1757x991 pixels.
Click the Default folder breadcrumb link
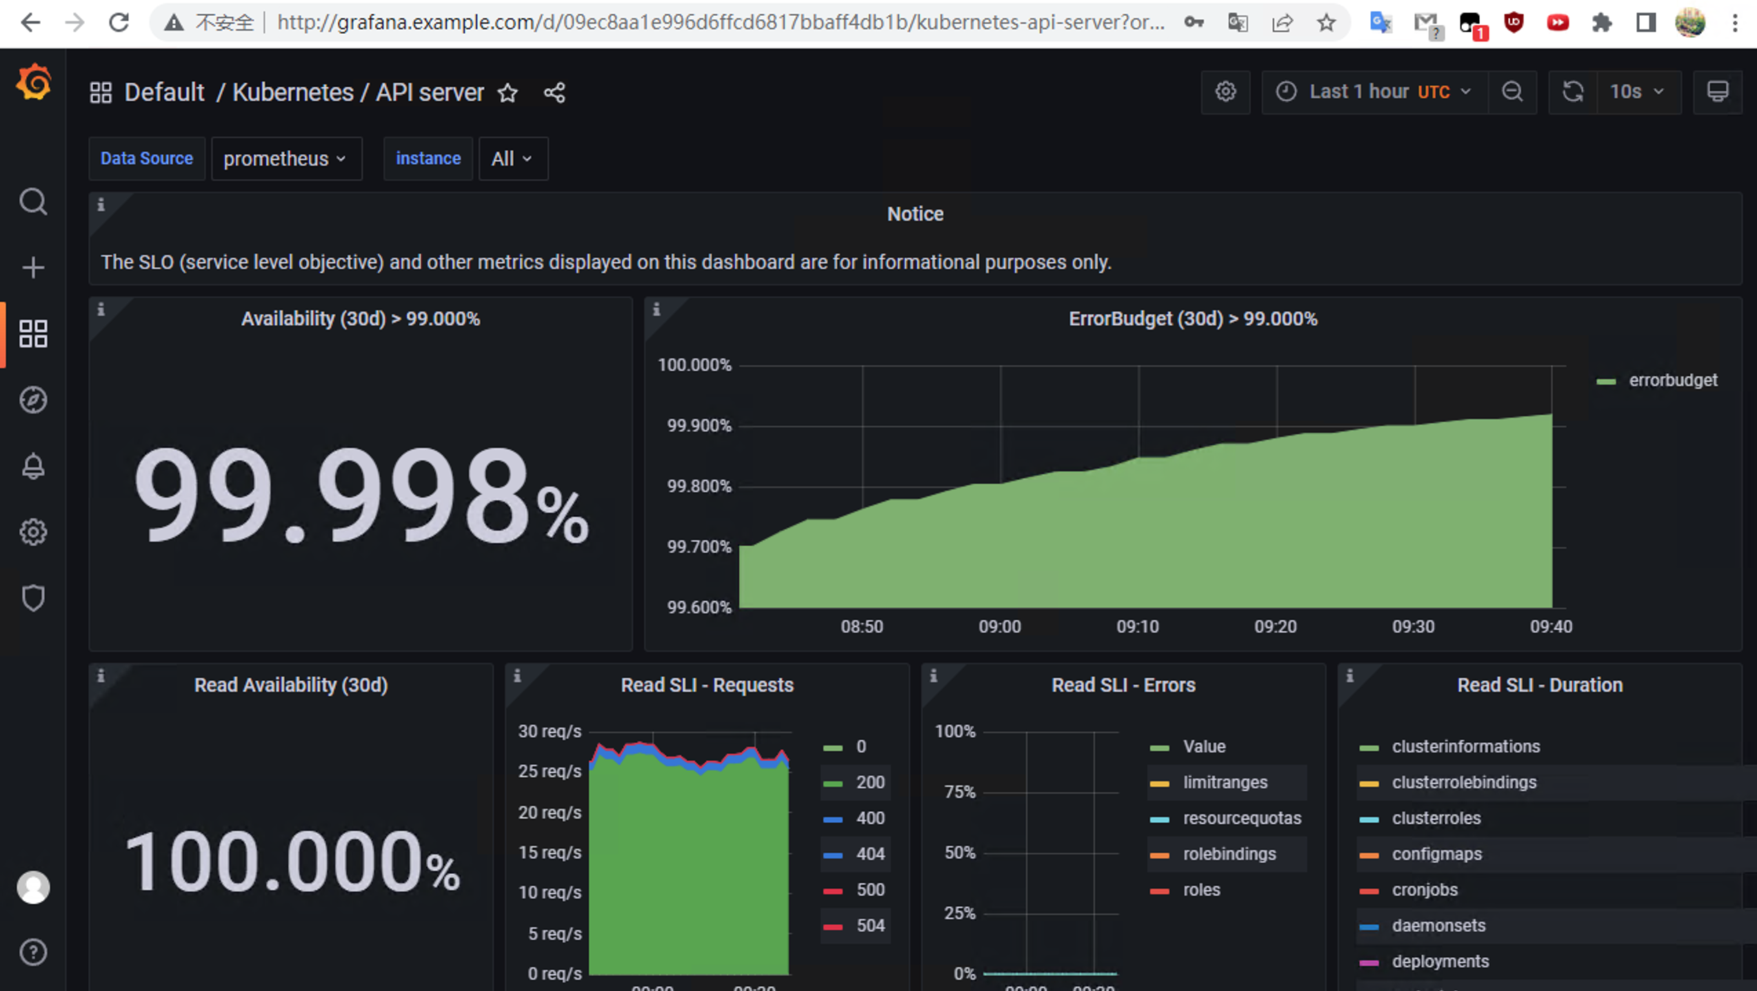pyautogui.click(x=164, y=92)
